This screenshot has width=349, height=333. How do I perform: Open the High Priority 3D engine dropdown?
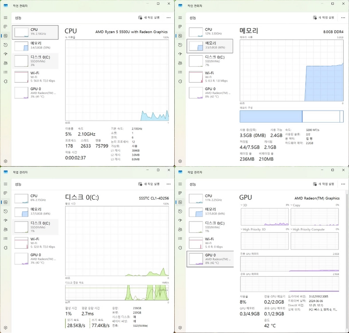253,230
